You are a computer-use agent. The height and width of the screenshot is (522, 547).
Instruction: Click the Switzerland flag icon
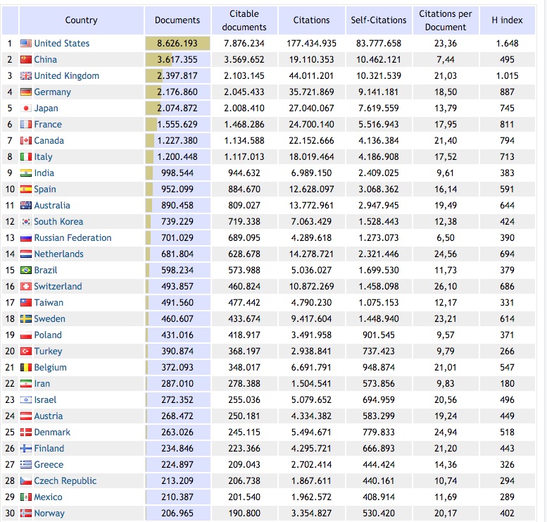click(x=26, y=287)
